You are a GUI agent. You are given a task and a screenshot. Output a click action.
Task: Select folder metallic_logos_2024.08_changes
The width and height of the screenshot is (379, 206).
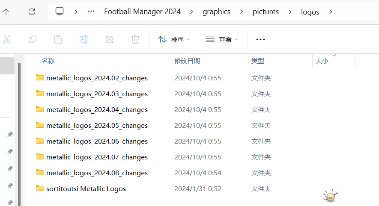tap(97, 173)
